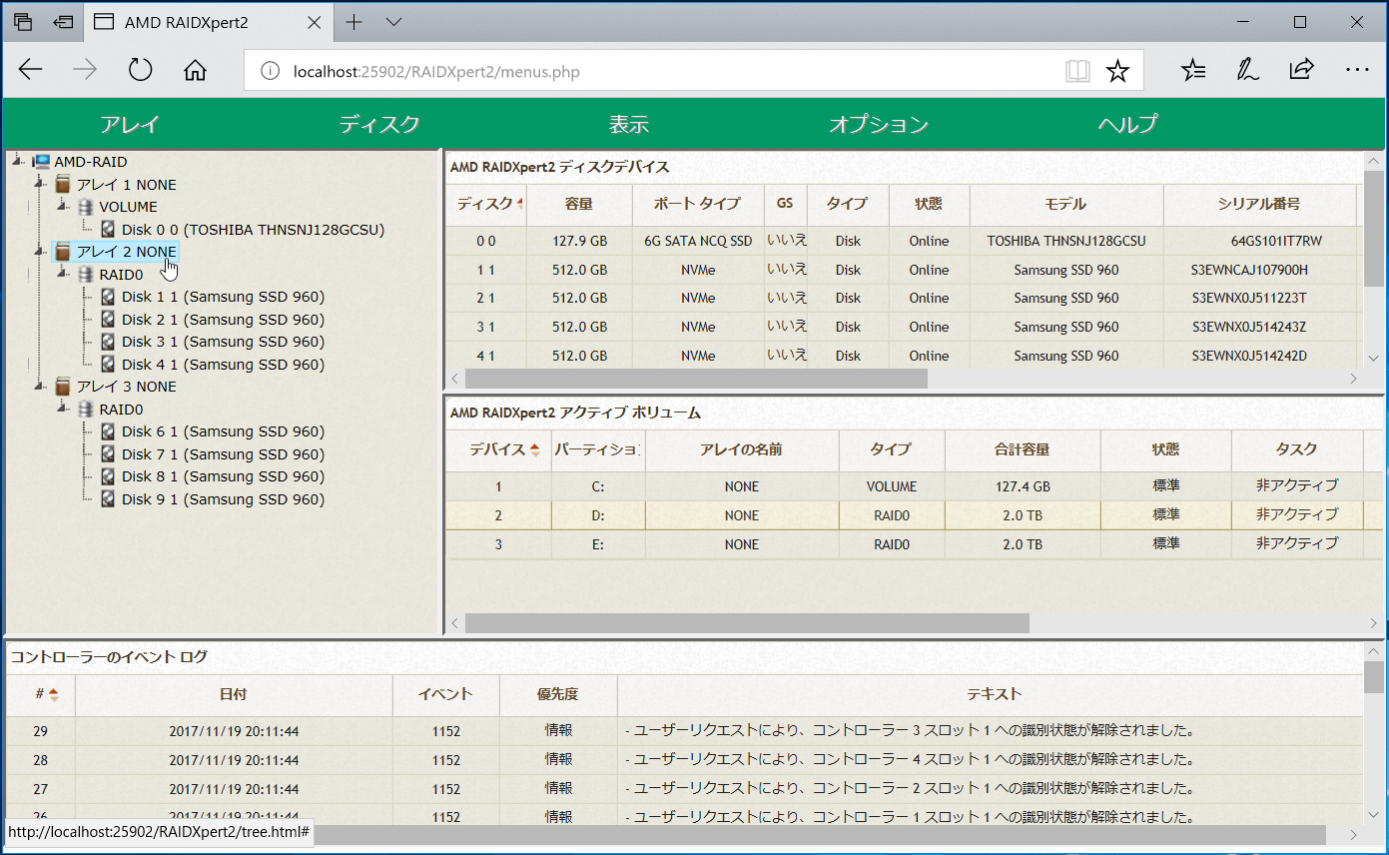1389x855 pixels.
Task: Click the Array 1 NONE book icon
Action: click(x=63, y=185)
